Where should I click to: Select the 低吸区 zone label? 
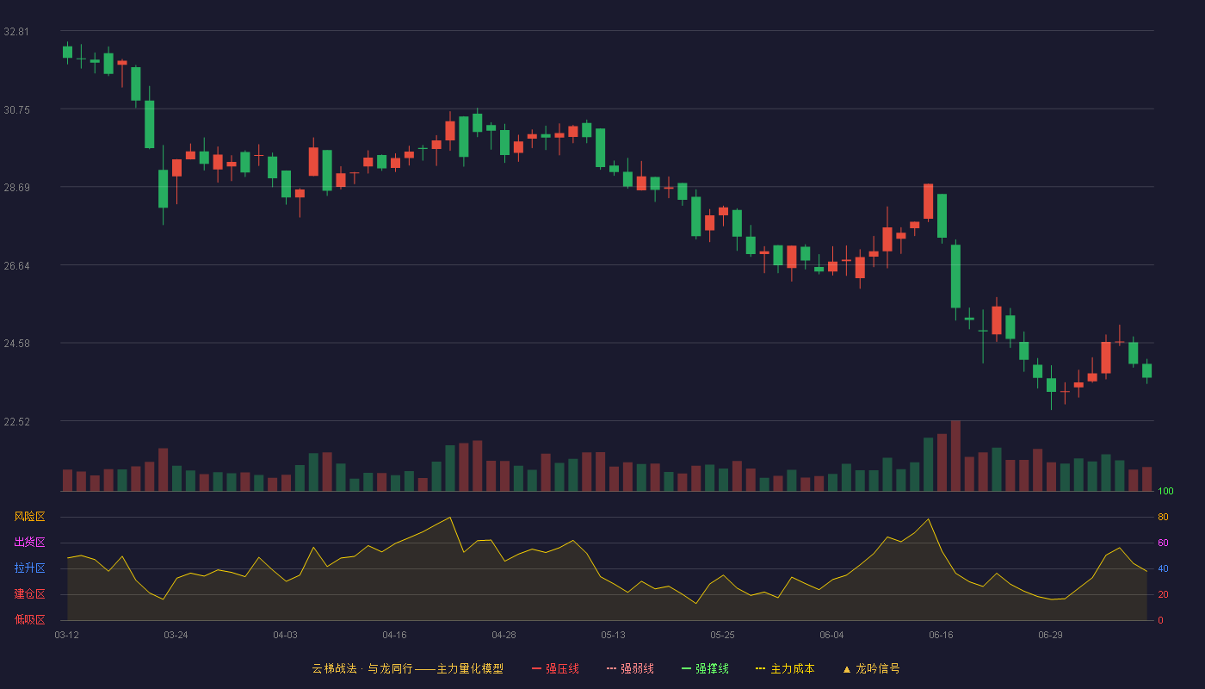click(x=29, y=619)
